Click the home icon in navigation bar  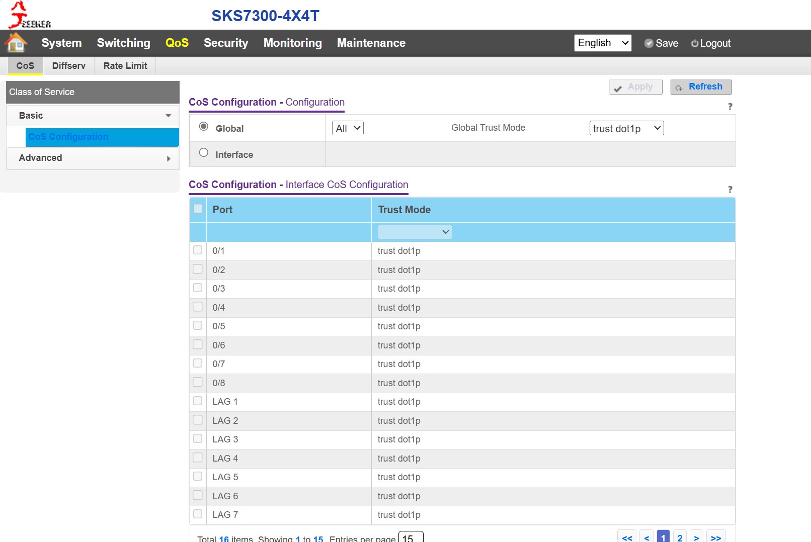point(16,43)
